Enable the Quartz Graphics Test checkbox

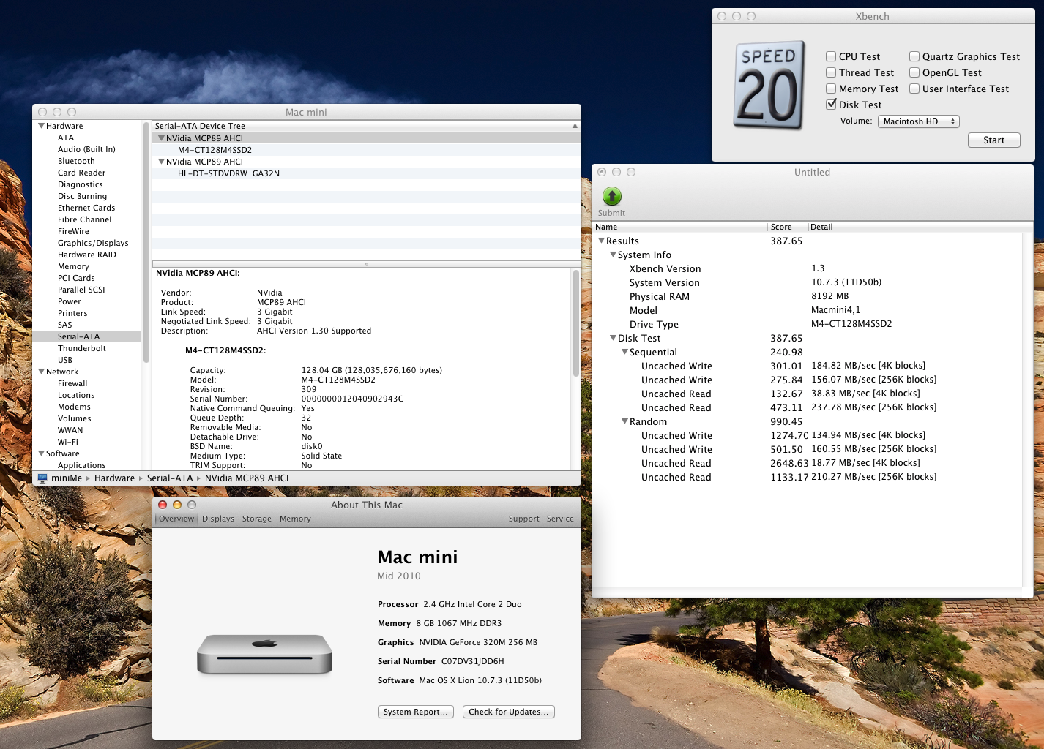click(914, 56)
